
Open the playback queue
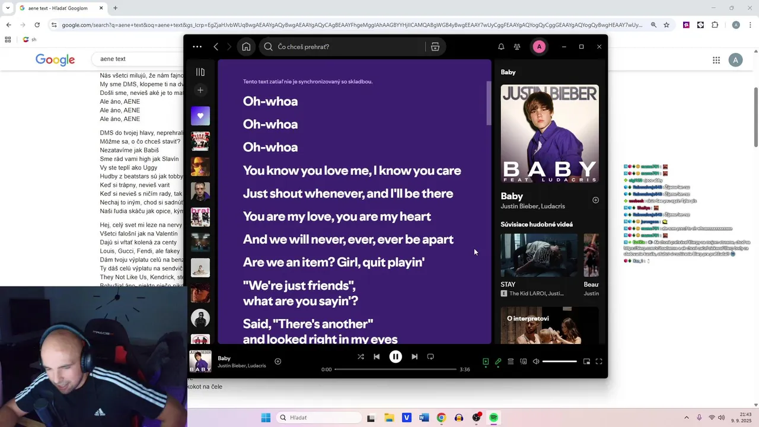(x=511, y=361)
